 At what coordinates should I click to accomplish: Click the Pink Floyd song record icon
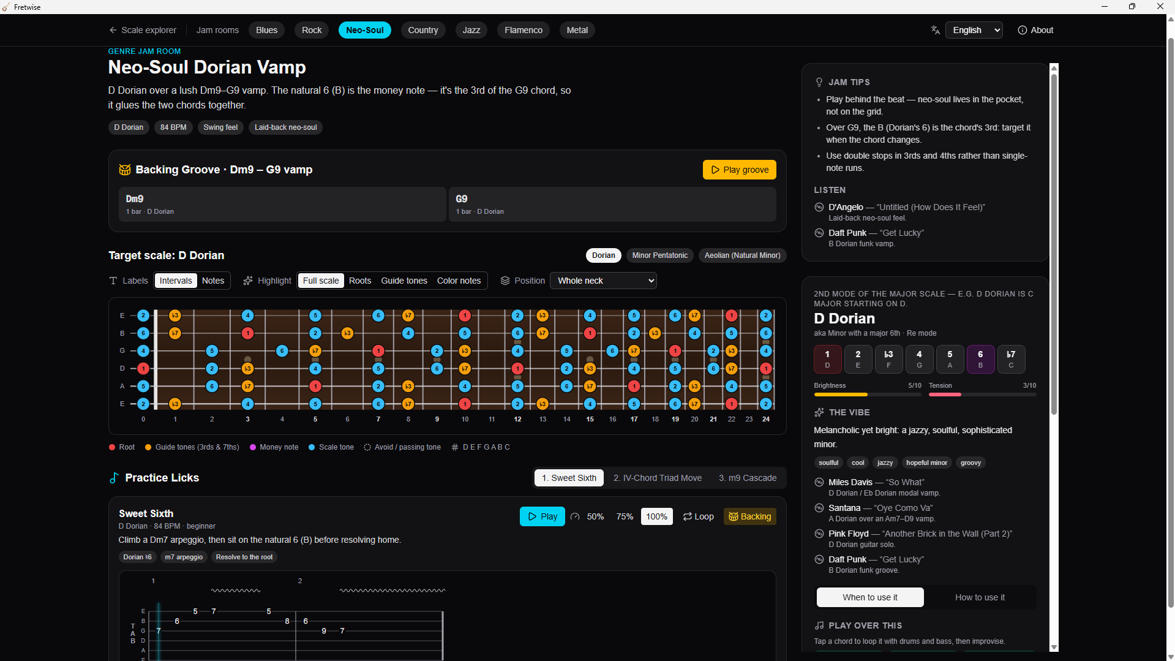819,534
